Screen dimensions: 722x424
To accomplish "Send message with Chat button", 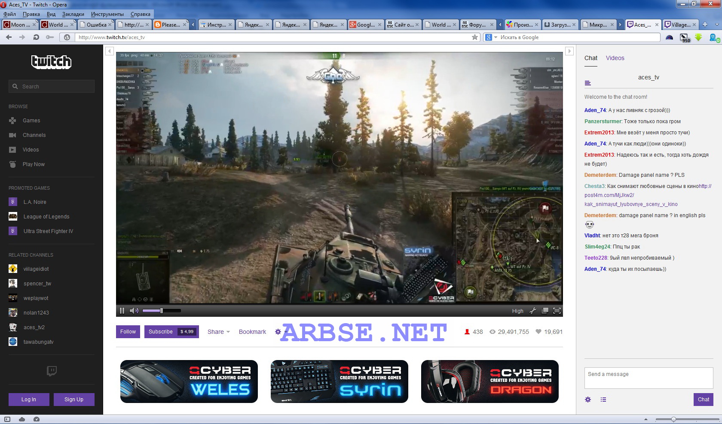I will pos(704,400).
